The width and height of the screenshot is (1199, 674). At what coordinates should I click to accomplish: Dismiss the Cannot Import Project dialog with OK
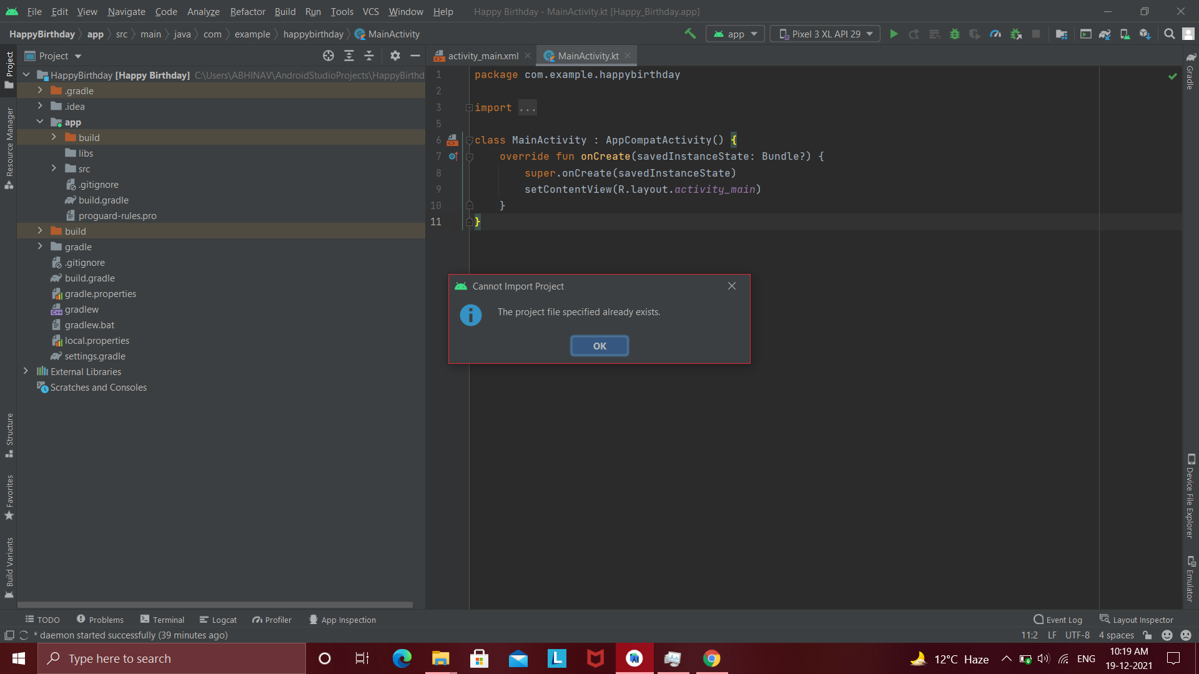coord(599,345)
